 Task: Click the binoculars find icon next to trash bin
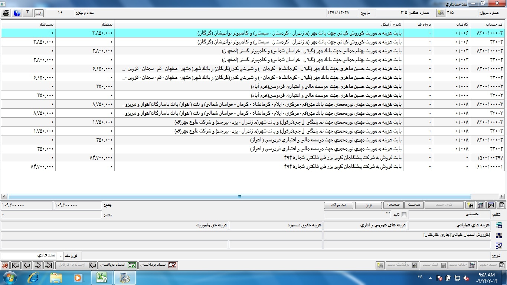click(470, 205)
